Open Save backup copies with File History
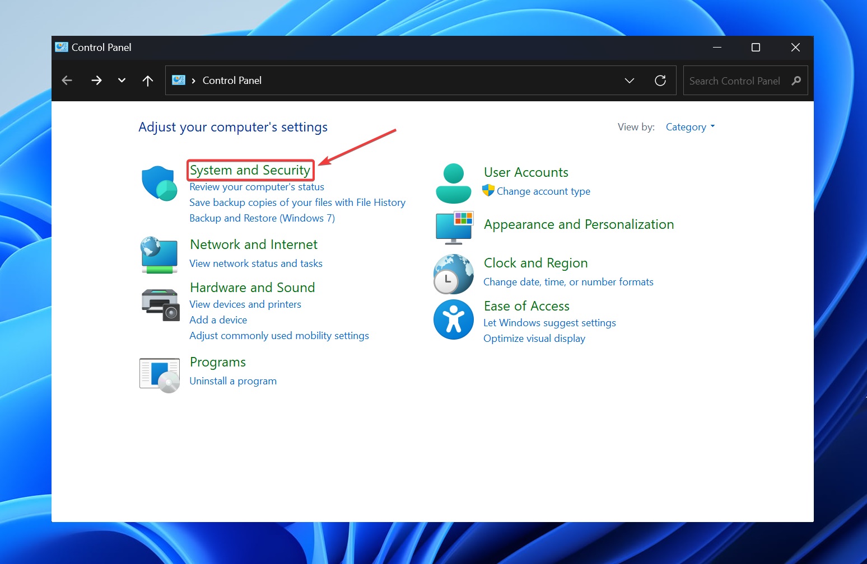 pyautogui.click(x=297, y=203)
